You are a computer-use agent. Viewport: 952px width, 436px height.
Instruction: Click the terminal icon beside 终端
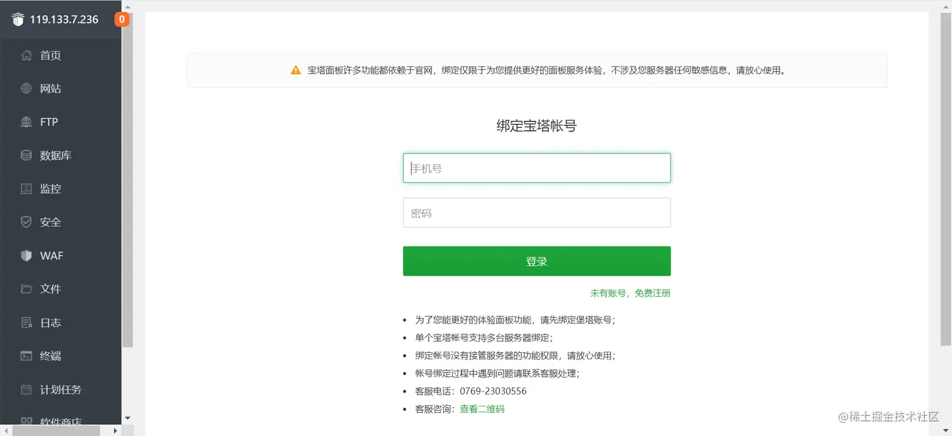point(26,356)
